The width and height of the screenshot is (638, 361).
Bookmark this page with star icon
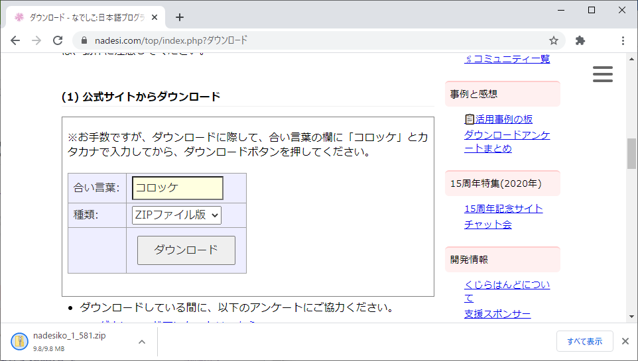553,40
